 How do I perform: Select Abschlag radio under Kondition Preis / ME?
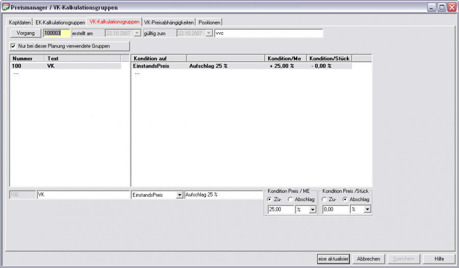290,199
